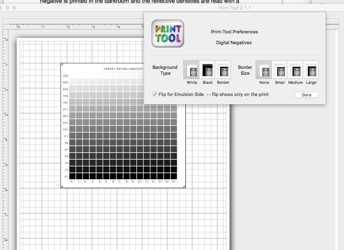Select the White background type icon
The width and height of the screenshot is (344, 250).
[192, 70]
